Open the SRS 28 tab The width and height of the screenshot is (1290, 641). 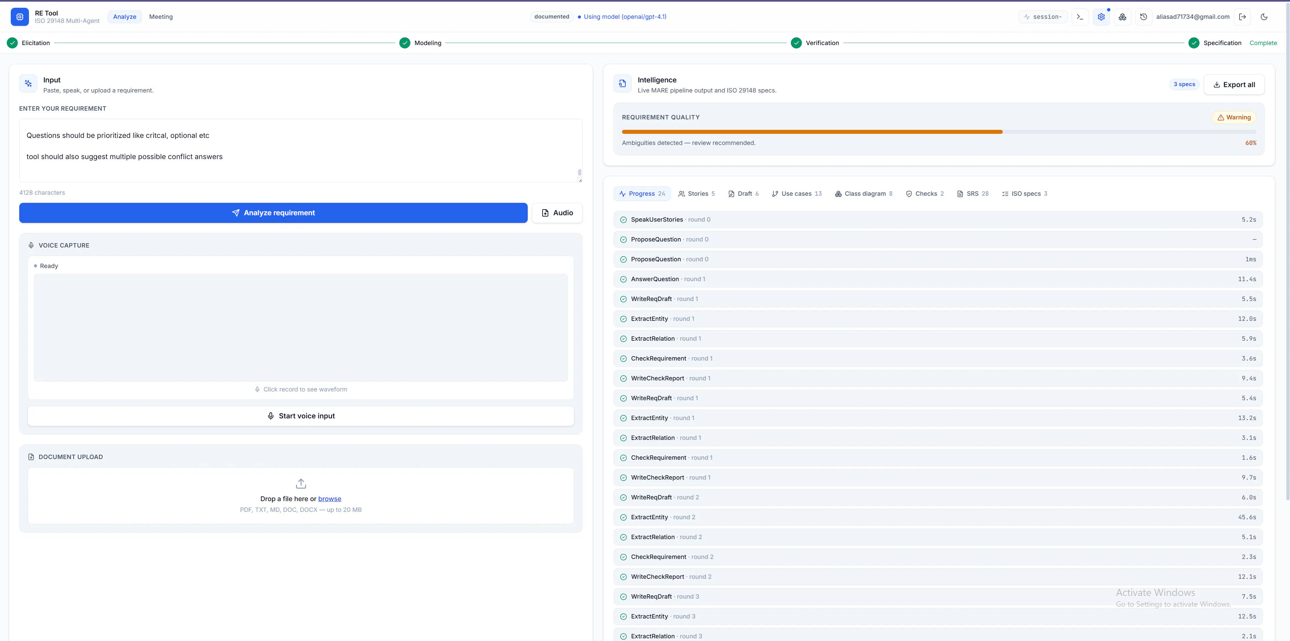(973, 194)
